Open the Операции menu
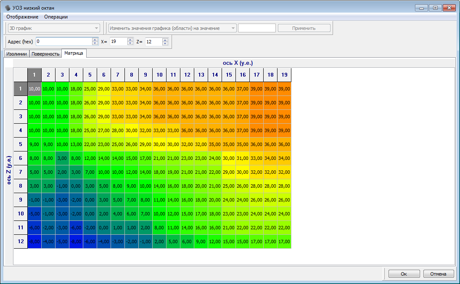This screenshot has height=284, width=460. click(56, 17)
